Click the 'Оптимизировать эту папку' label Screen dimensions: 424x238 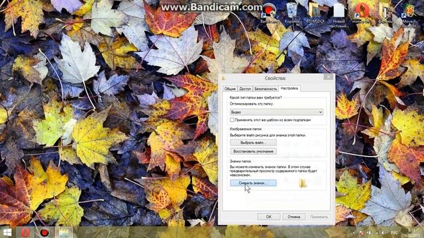click(252, 104)
